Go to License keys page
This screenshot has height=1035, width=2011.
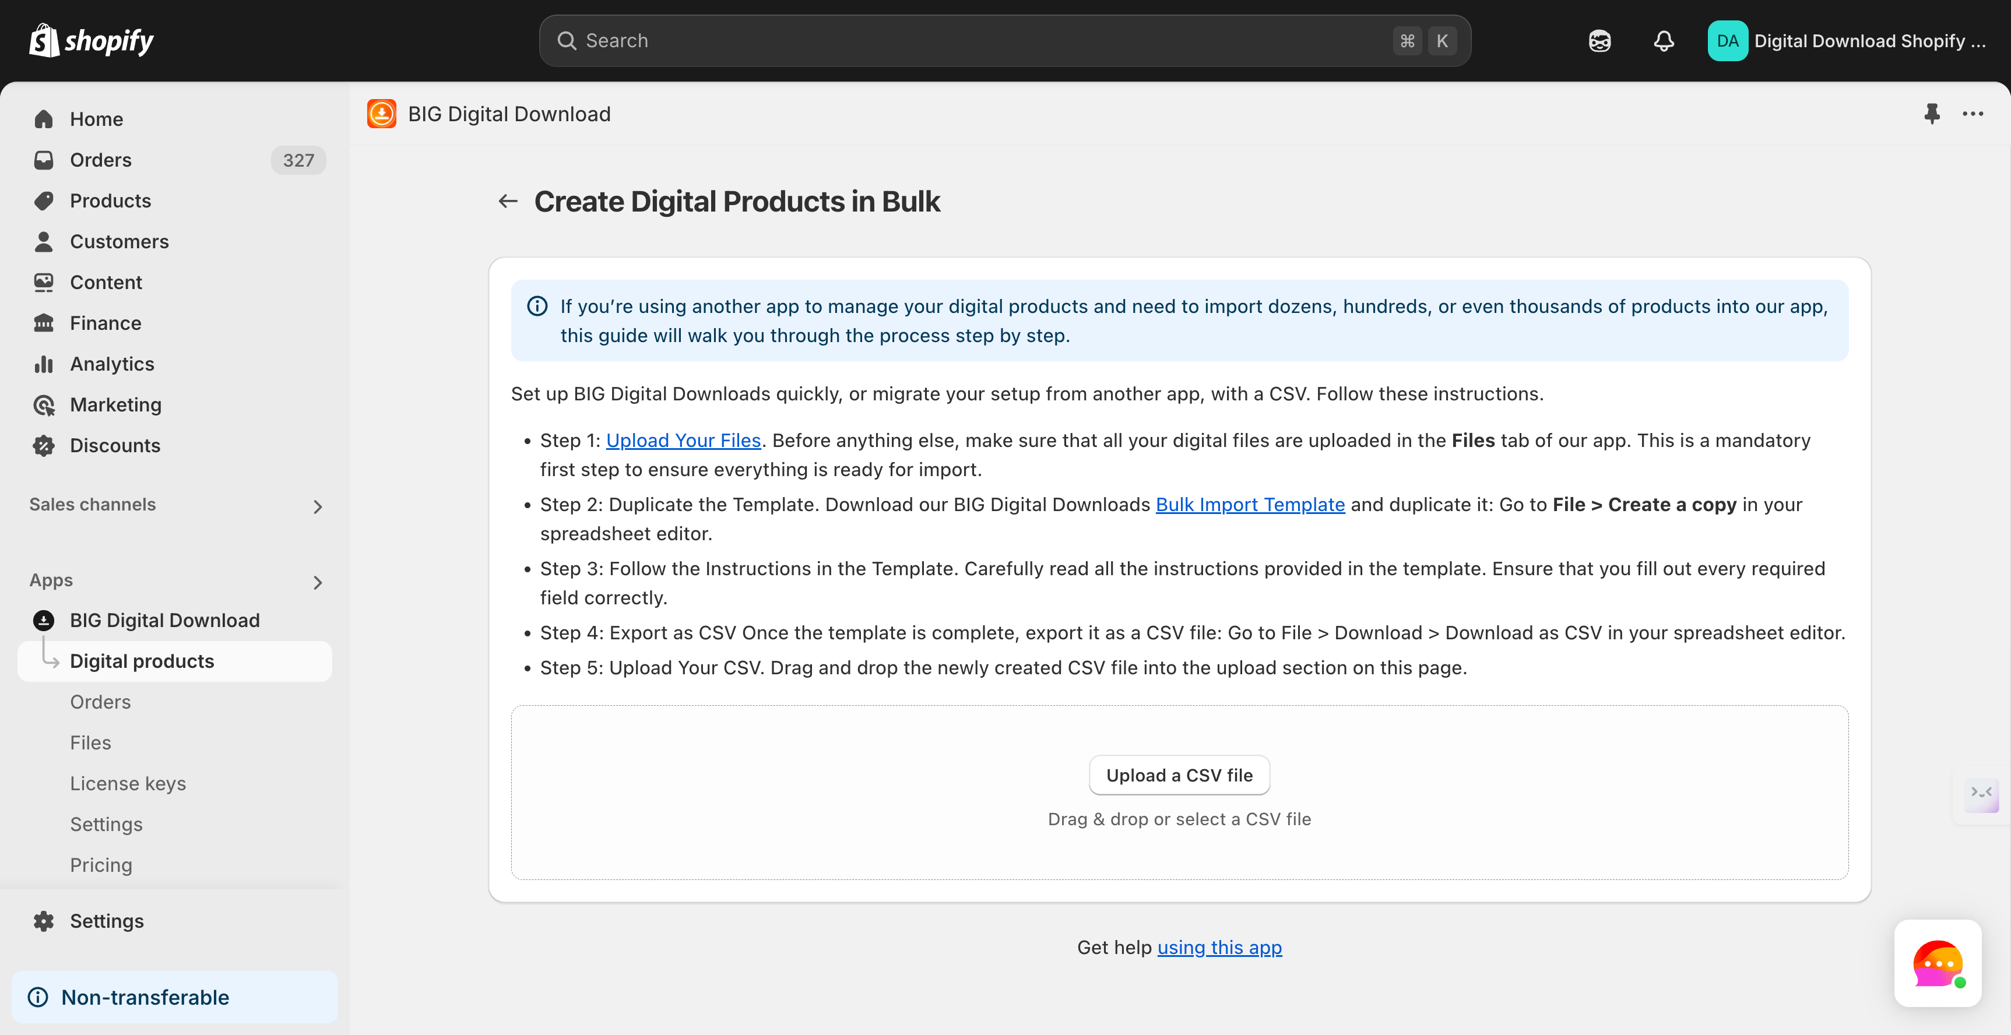tap(128, 783)
